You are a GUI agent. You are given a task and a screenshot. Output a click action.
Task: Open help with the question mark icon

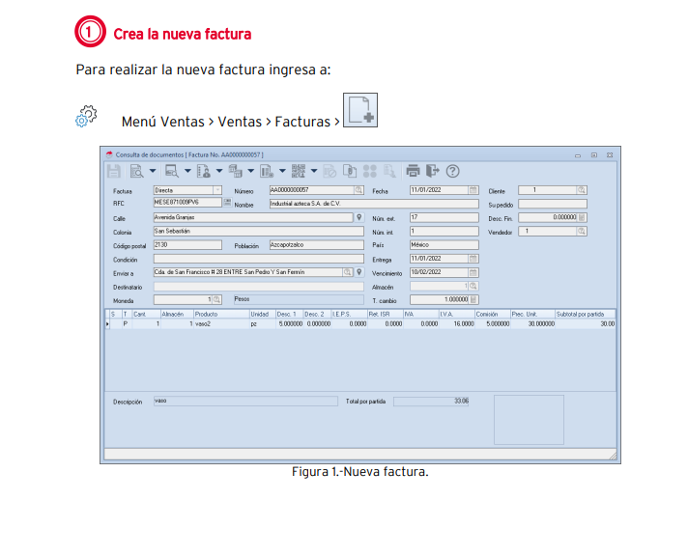coord(451,171)
